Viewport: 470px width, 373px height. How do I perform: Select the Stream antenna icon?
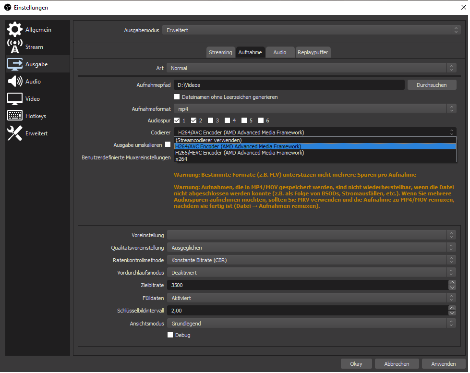[x=15, y=47]
